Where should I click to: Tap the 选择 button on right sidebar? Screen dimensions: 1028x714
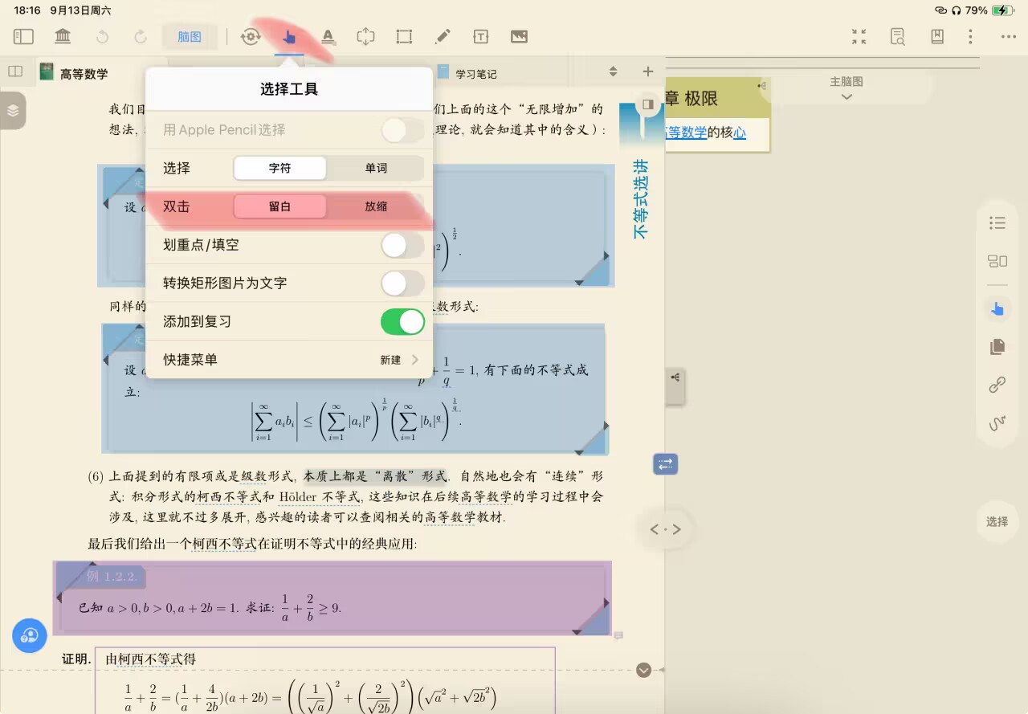point(997,521)
